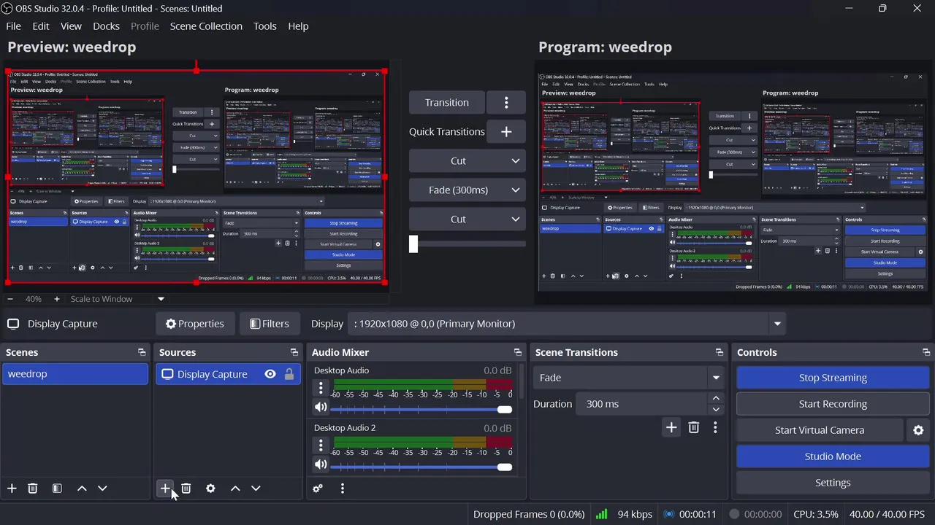Open Desktop Audio 2 options three-dot menu
This screenshot has width=935, height=525.
tap(321, 445)
